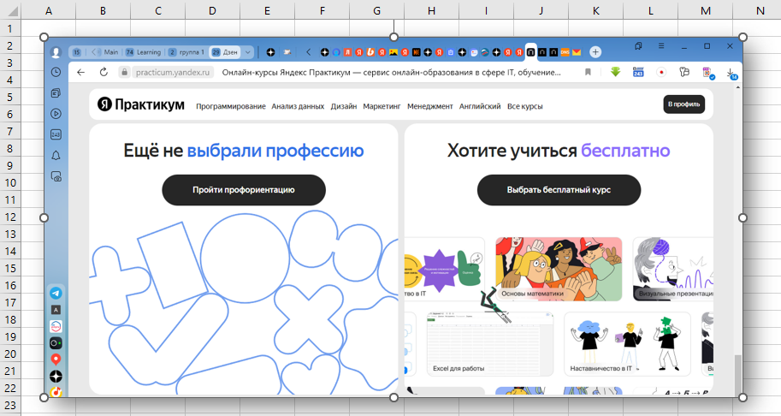Select Excel column header N
Screen dimensions: 781x416
[760, 10]
